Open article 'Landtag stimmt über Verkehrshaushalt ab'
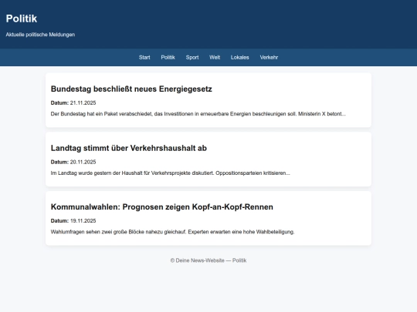Viewport: 417px width, 312px height. (129, 148)
